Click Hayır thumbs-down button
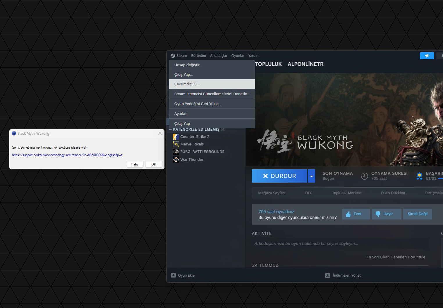The height and width of the screenshot is (308, 443). click(387, 214)
